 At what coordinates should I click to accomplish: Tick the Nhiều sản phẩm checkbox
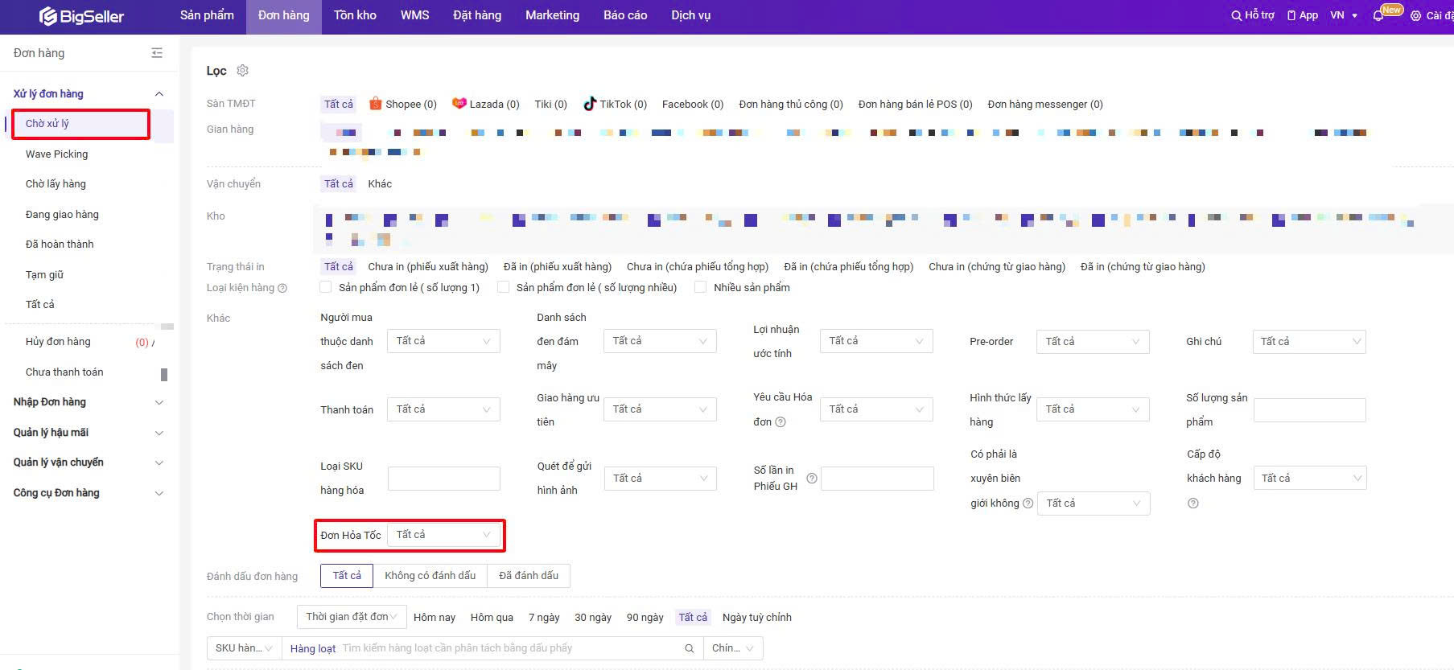701,287
